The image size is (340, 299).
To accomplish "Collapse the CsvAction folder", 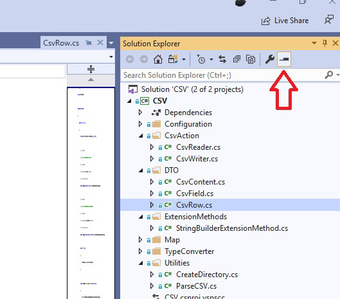I will point(141,136).
